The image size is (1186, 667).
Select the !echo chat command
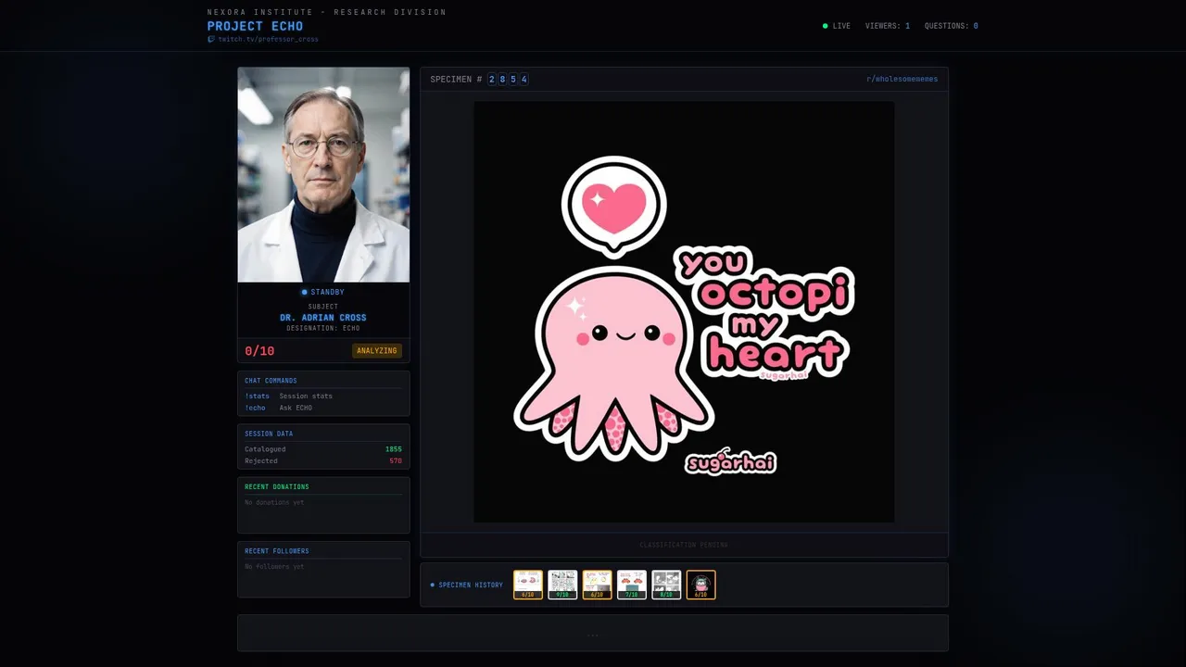[255, 408]
